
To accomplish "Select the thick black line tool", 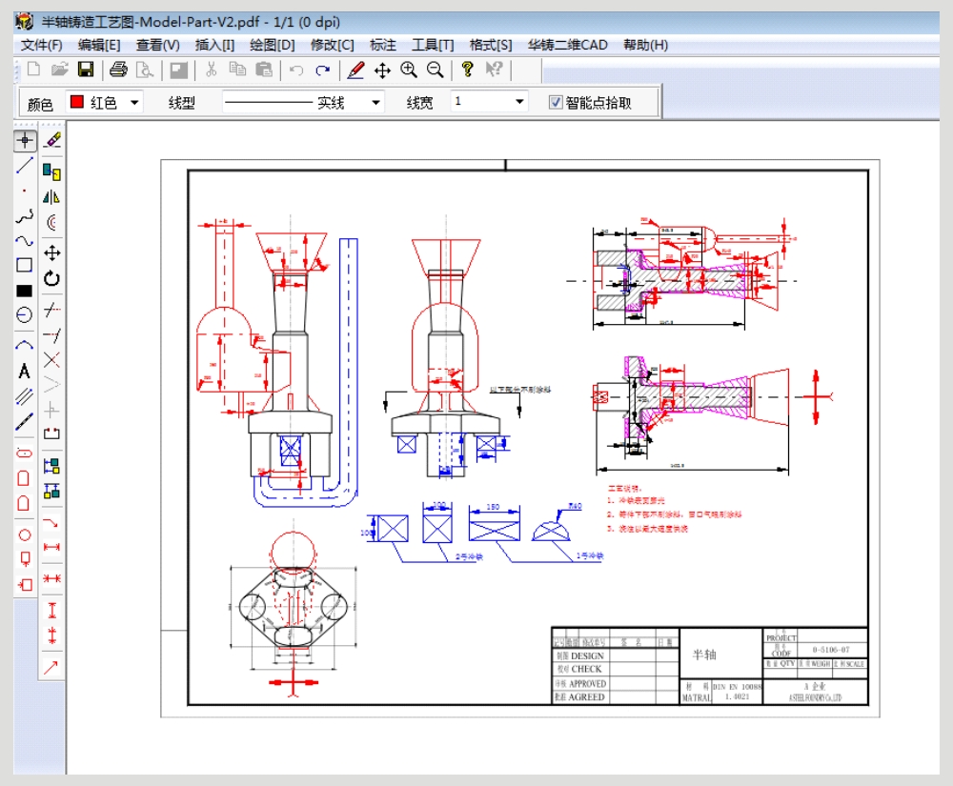I will point(25,421).
